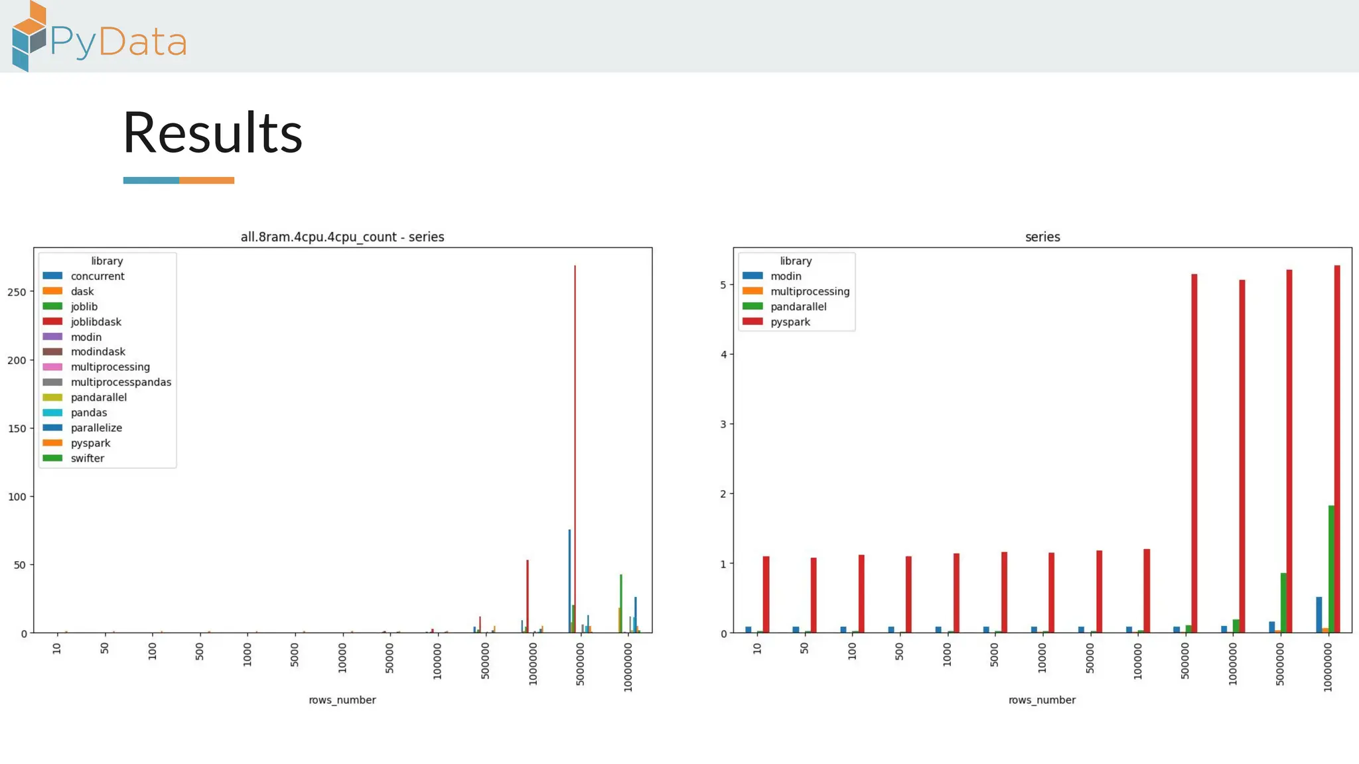The width and height of the screenshot is (1359, 764).
Task: Click the pandarallel green swatch in right legend
Action: pos(752,306)
